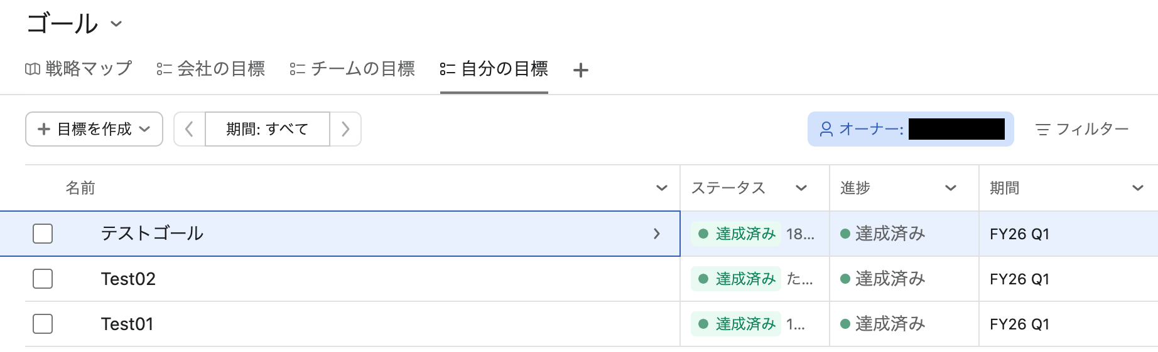
Task: Open the 名前 column header menu
Action: tap(661, 188)
